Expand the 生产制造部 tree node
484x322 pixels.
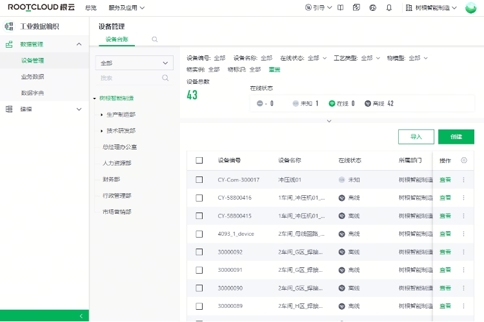102,115
